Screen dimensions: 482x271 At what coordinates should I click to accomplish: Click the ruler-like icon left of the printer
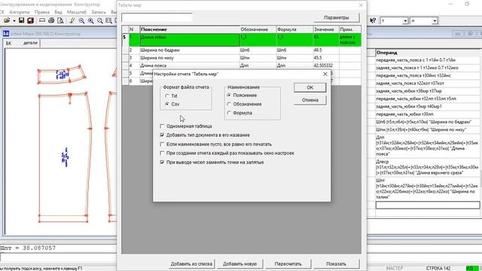(x=42, y=20)
